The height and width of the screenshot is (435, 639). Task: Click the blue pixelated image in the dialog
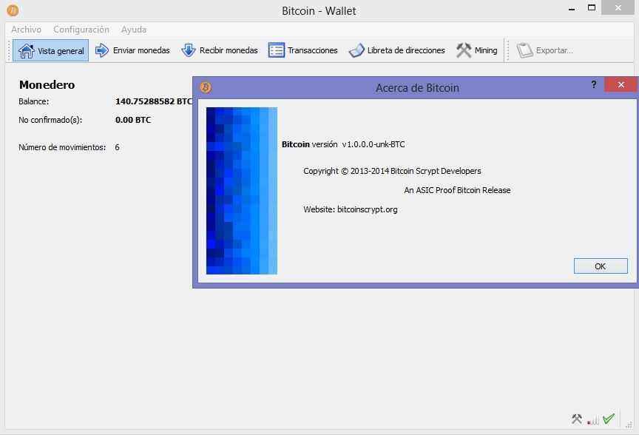point(242,191)
